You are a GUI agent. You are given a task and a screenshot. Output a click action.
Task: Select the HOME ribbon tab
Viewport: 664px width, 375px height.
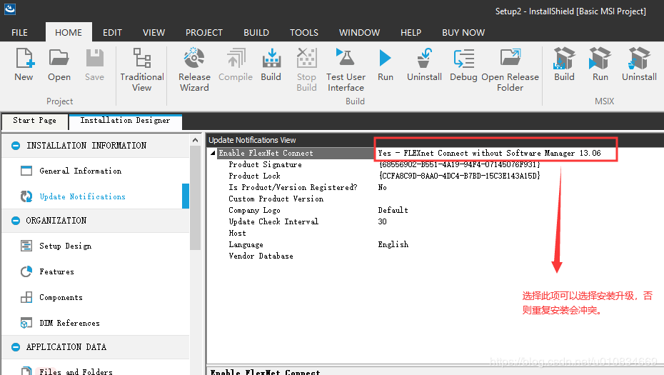[69, 33]
